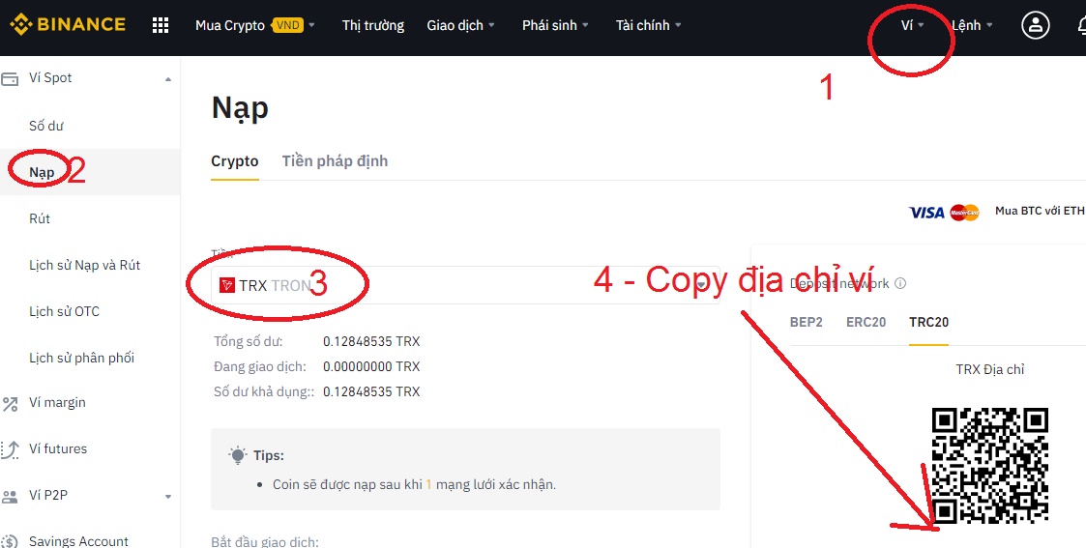Expand the Giao dịch menu dropdown
1086x548 pixels.
click(492, 25)
